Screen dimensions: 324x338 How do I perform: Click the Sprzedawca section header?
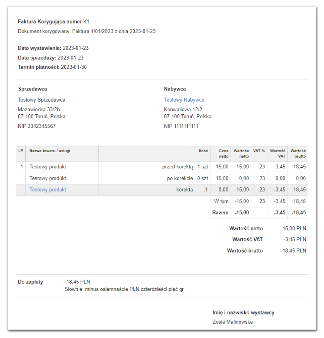(33, 89)
